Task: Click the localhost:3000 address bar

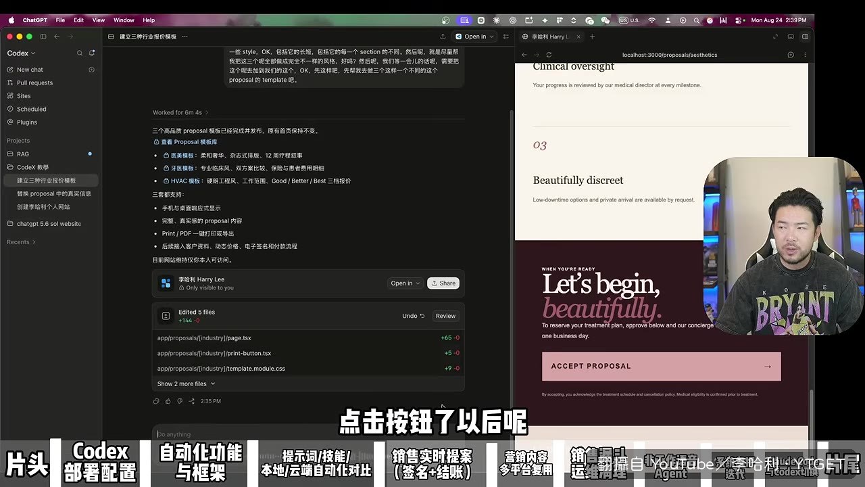Action: (x=670, y=55)
